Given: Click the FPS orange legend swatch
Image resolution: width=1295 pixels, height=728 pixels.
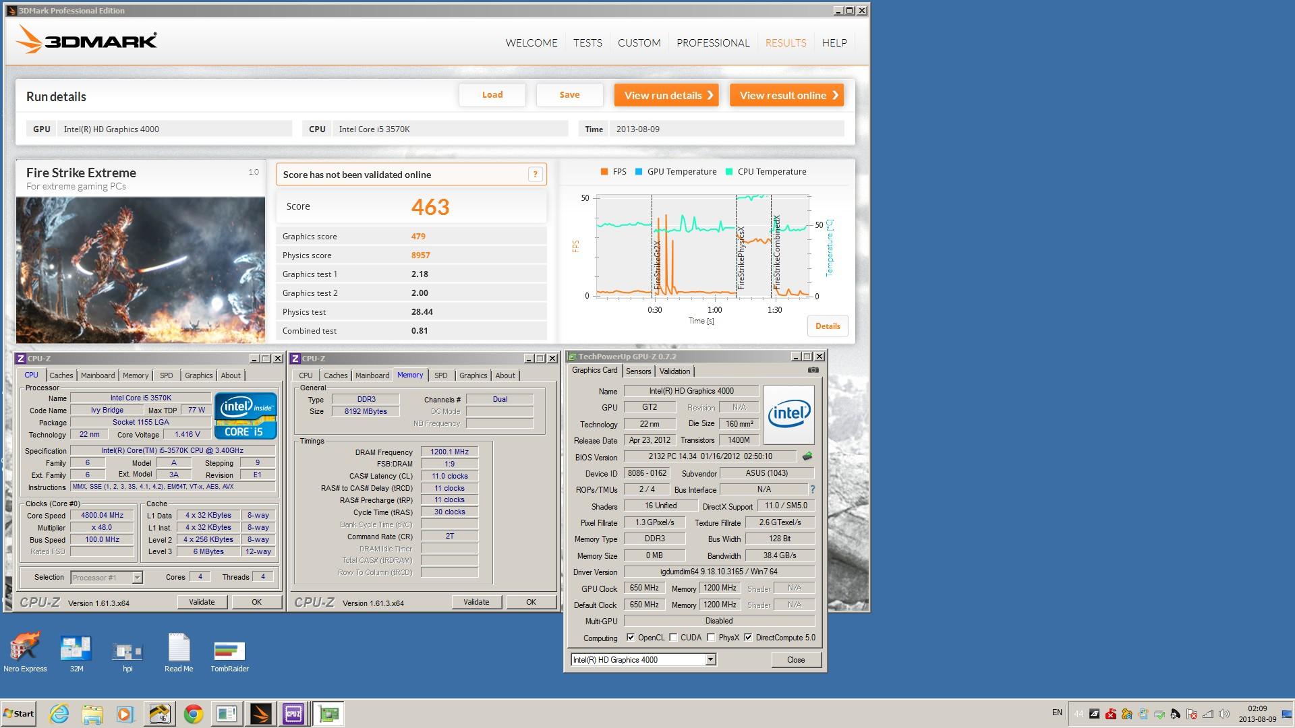Looking at the screenshot, I should 604,172.
